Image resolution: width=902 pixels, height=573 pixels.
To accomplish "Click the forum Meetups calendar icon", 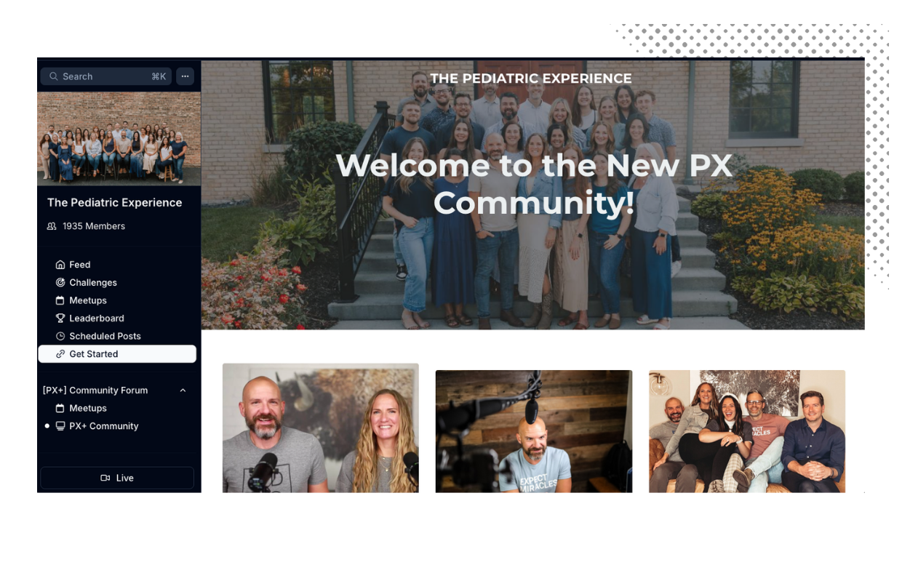I will [x=60, y=408].
